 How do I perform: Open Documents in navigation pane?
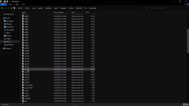click(10, 27)
